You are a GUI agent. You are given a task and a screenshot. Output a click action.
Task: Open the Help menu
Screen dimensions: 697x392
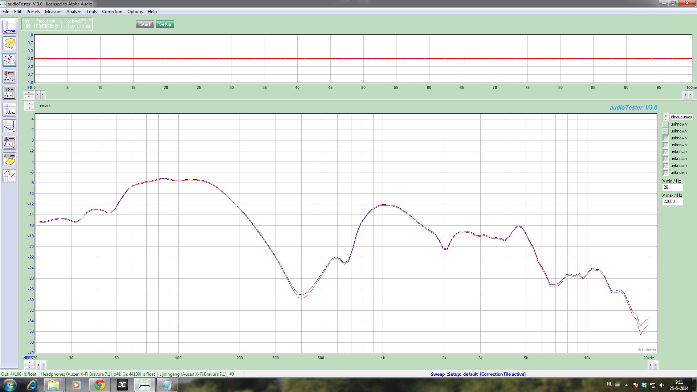152,12
